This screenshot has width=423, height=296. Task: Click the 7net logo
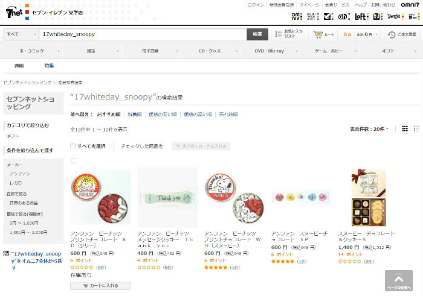(x=15, y=12)
